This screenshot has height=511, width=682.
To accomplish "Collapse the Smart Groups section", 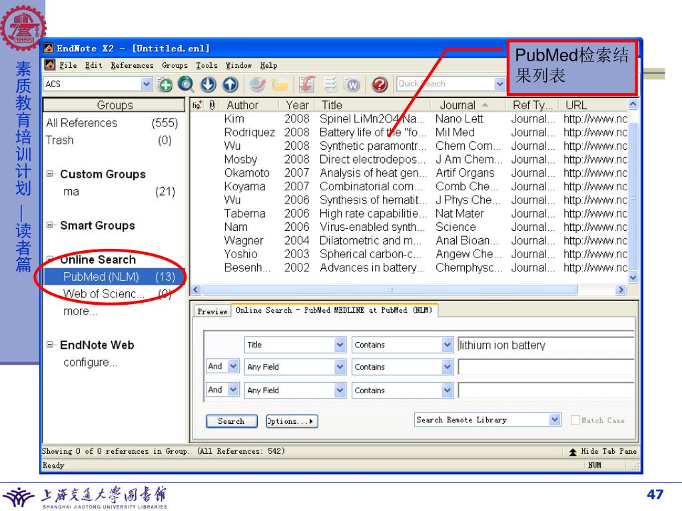I will (50, 225).
